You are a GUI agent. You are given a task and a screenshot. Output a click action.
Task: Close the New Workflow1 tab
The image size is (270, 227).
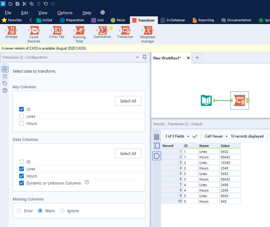click(188, 58)
